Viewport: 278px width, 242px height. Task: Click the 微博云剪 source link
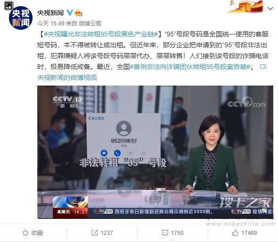tap(90, 24)
